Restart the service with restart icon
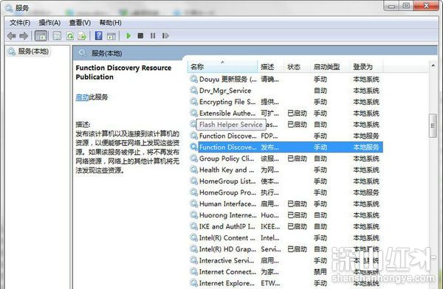The image size is (443, 289). 165,36
